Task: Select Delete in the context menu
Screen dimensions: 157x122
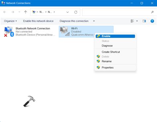Action: pyautogui.click(x=115, y=57)
